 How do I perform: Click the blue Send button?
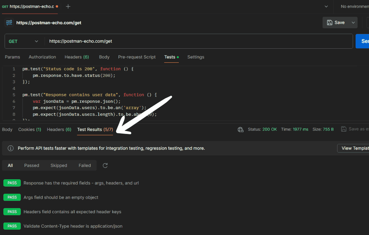[363, 41]
